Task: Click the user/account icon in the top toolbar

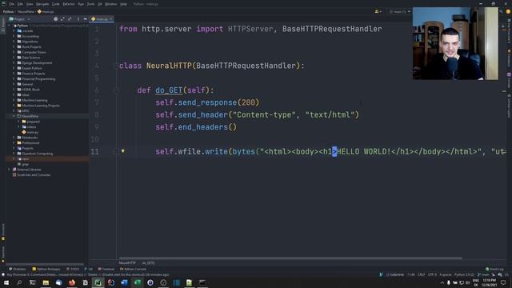Action: tap(378, 11)
